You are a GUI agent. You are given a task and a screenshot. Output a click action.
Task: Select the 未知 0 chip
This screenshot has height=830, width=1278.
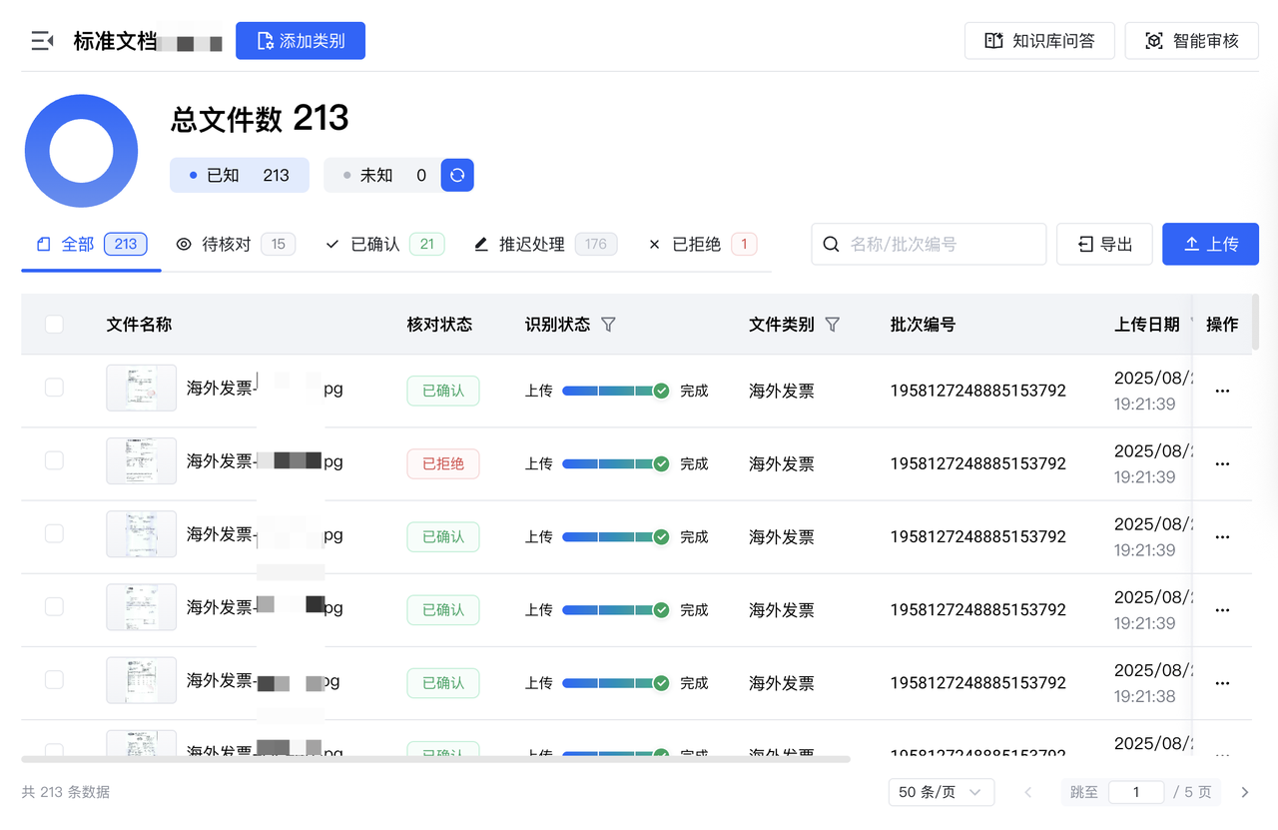point(382,175)
